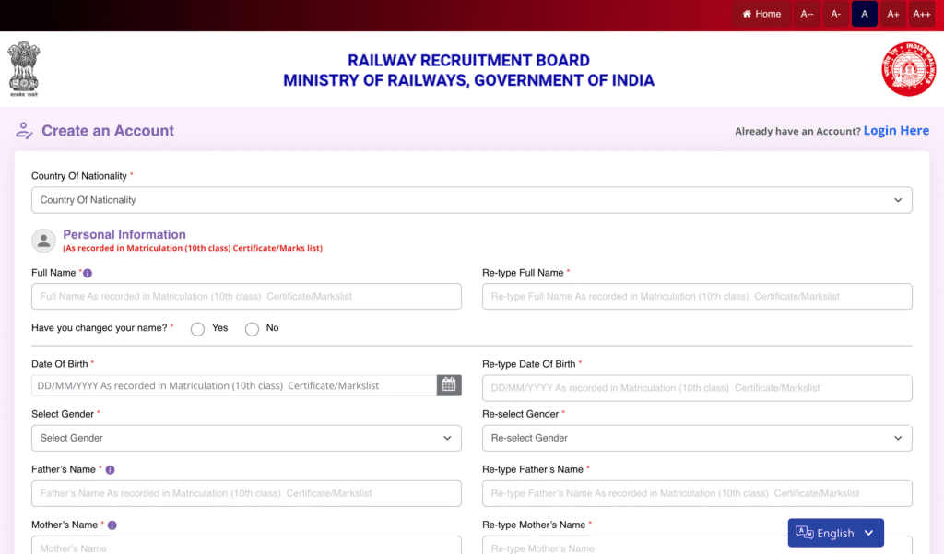Viewport: 944px width, 554px height.
Task: Click info icon beside Father's Name label
Action: tap(110, 470)
